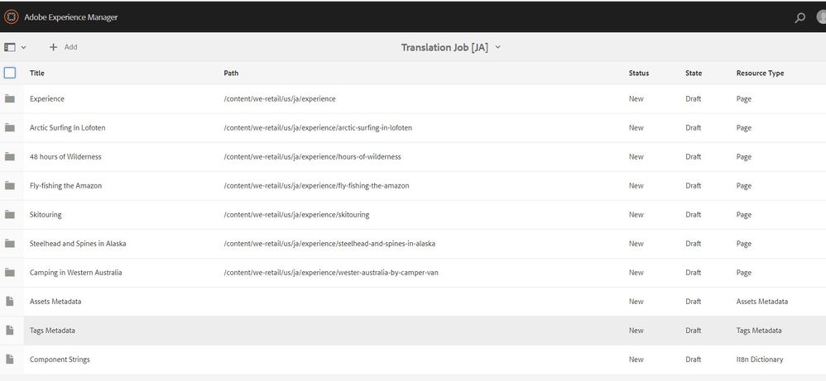Viewport: 826px width, 381px height.
Task: Click the Path column header
Action: point(231,74)
